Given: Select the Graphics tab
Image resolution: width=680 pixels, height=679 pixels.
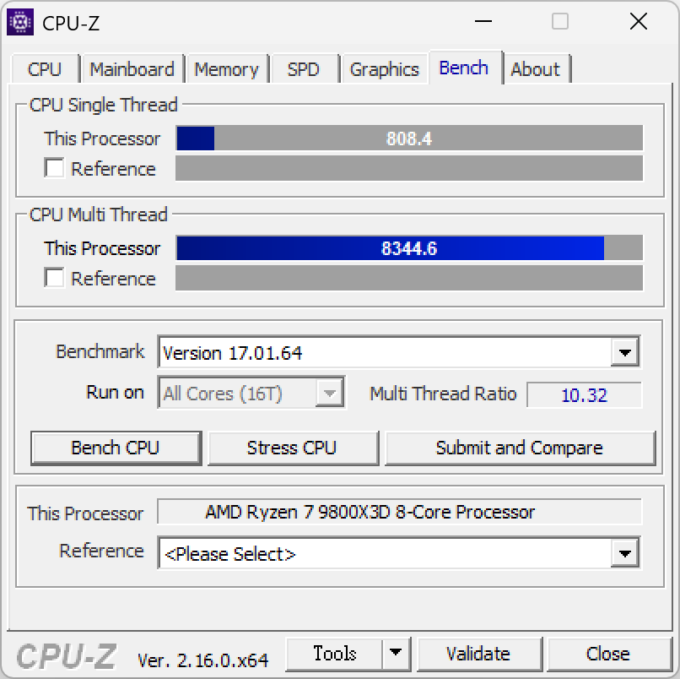Looking at the screenshot, I should (x=384, y=69).
